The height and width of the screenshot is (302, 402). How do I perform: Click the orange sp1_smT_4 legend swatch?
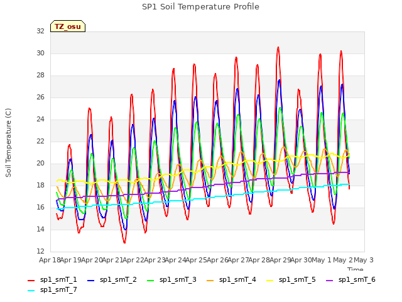pyautogui.click(x=210, y=281)
